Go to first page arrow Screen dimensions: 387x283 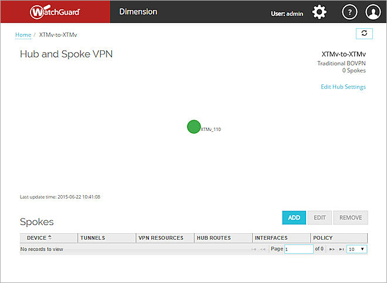pyautogui.click(x=253, y=249)
